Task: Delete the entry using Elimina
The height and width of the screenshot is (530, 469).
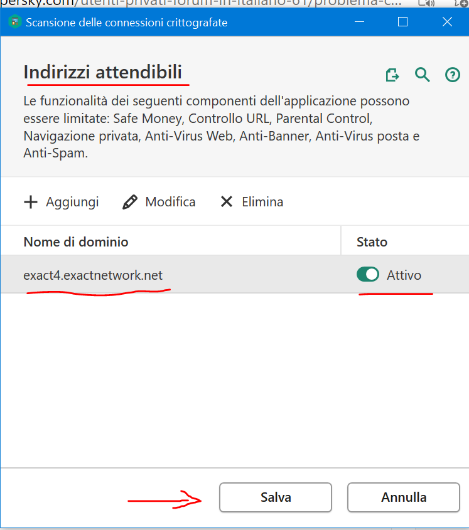Action: (x=251, y=202)
